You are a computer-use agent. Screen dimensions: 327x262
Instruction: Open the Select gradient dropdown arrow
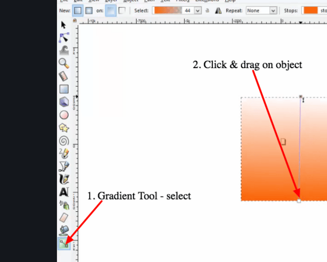coord(198,11)
